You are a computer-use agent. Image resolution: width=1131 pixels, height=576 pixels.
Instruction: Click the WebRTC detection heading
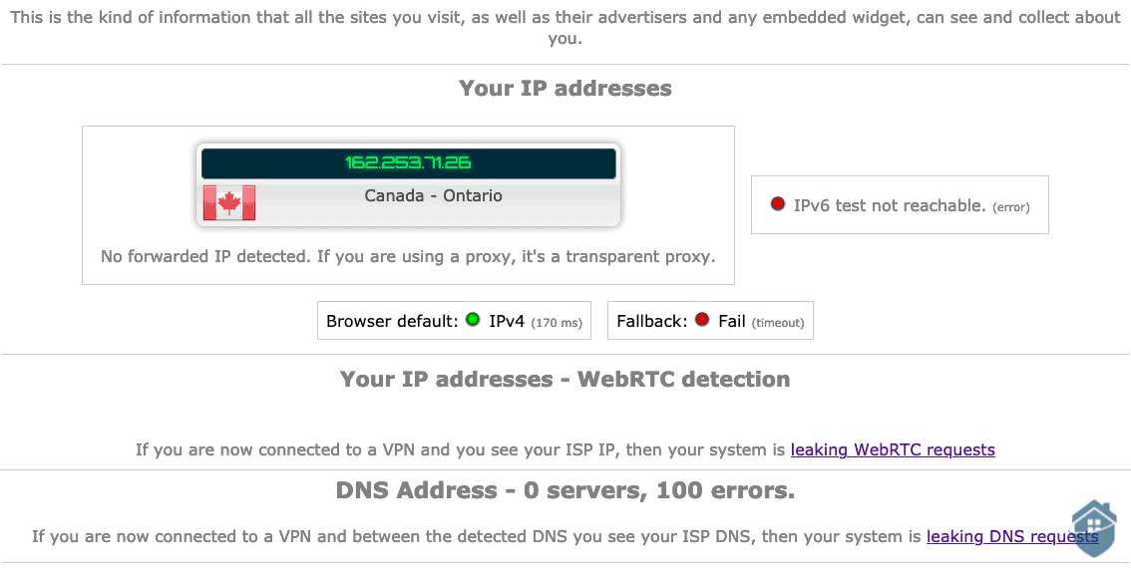coord(565,379)
